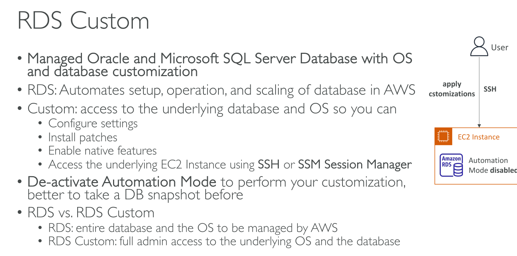Select the "RDS Custom" slide title

click(83, 21)
